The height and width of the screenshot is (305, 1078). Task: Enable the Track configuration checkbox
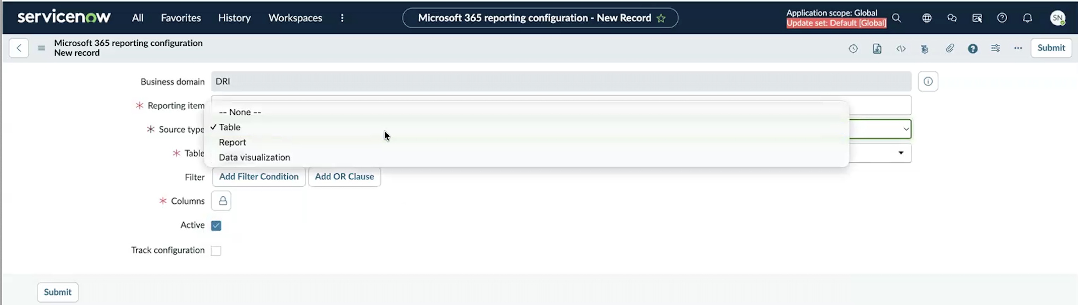216,251
